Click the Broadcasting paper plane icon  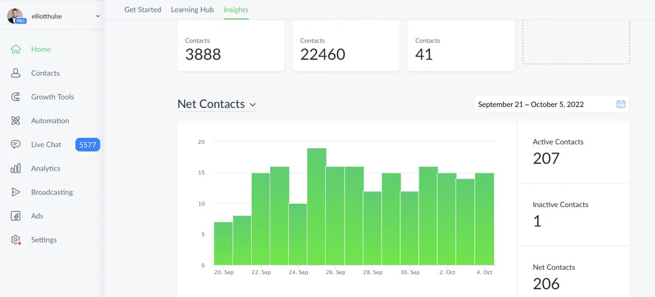16,192
